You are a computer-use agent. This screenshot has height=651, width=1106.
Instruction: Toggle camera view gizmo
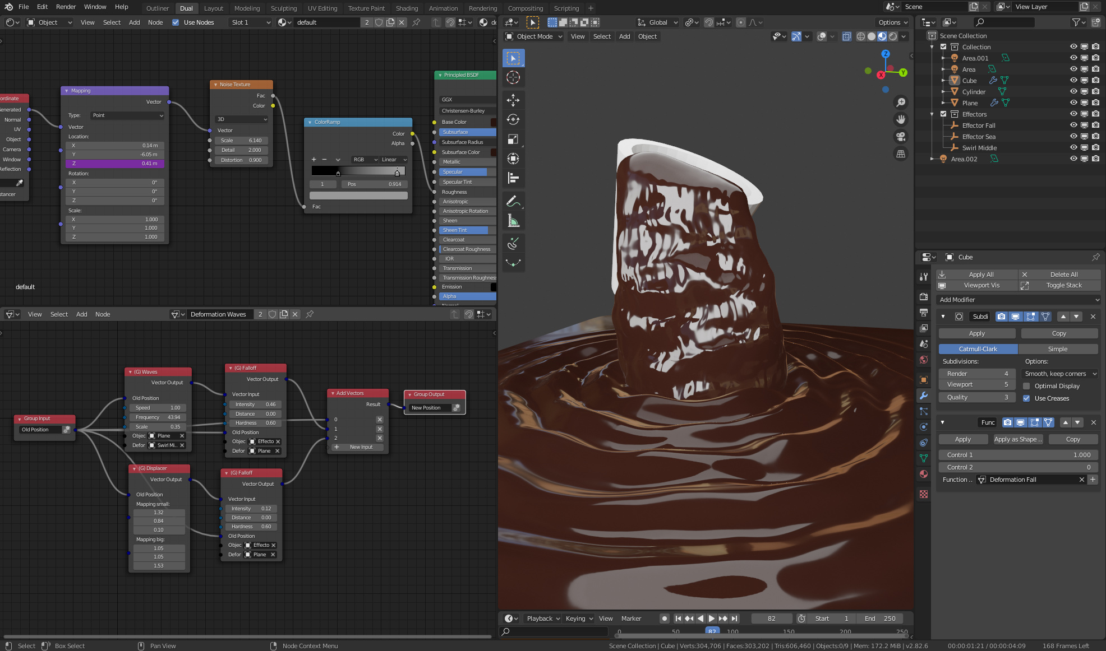901,137
